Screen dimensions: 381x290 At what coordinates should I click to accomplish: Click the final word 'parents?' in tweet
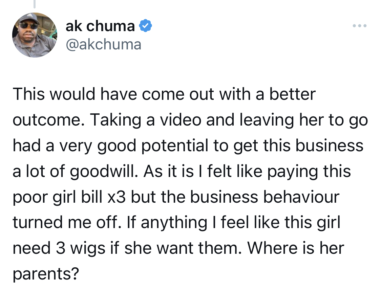(46, 274)
